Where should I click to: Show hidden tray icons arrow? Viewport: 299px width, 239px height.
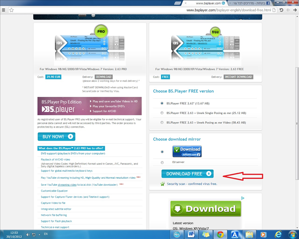point(39,235)
